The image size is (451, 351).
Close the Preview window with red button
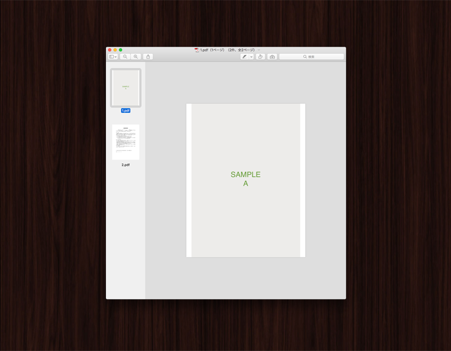coord(110,50)
